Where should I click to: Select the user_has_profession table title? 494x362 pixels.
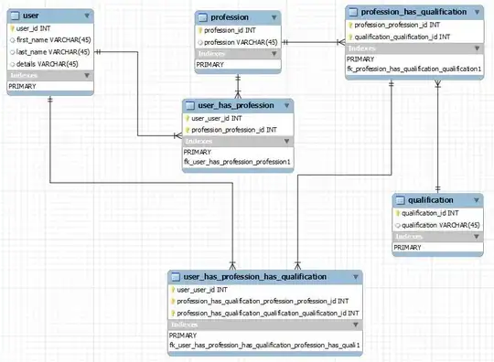coord(236,105)
